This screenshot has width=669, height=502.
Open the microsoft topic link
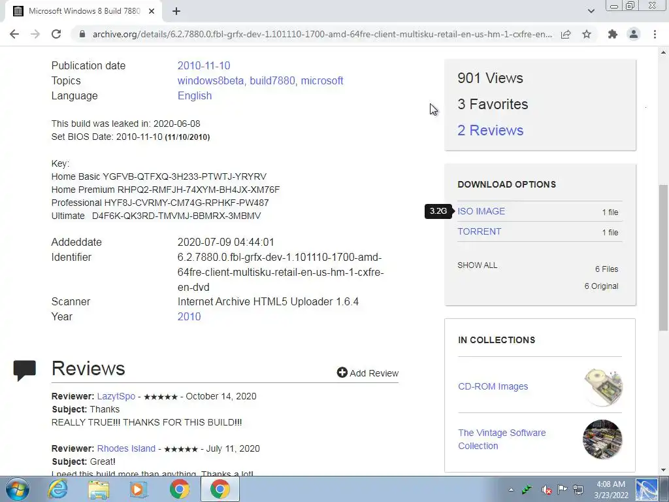[322, 80]
